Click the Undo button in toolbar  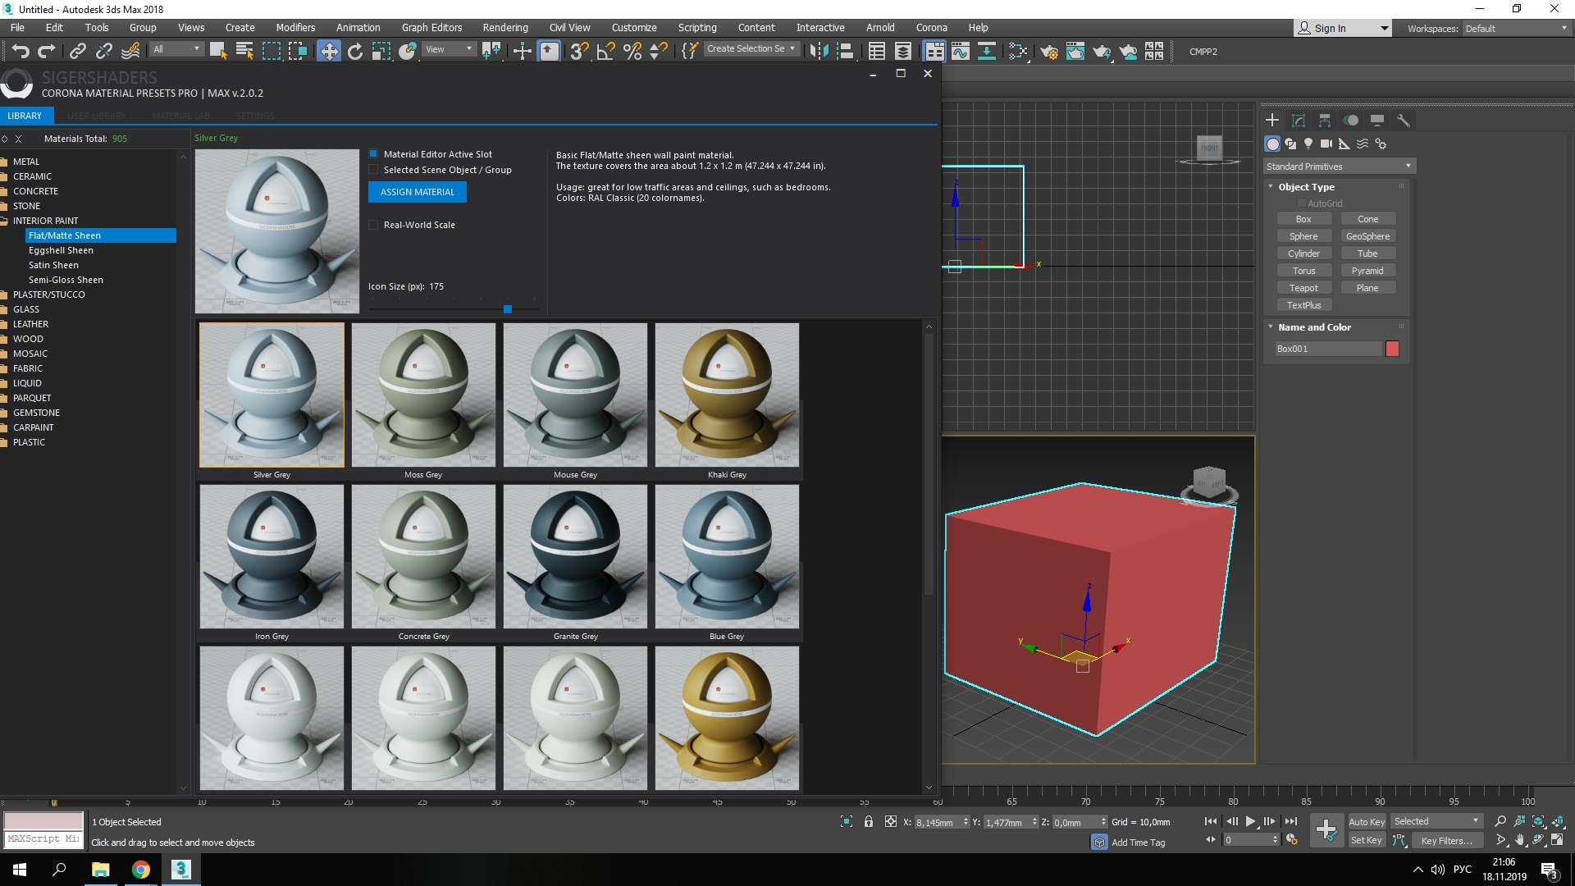20,51
